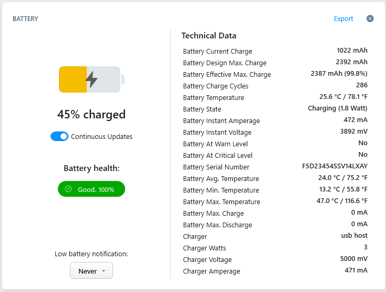Viewport: 386px width, 292px height.
Task: Click the checkmark icon in health badge
Action: tap(68, 189)
